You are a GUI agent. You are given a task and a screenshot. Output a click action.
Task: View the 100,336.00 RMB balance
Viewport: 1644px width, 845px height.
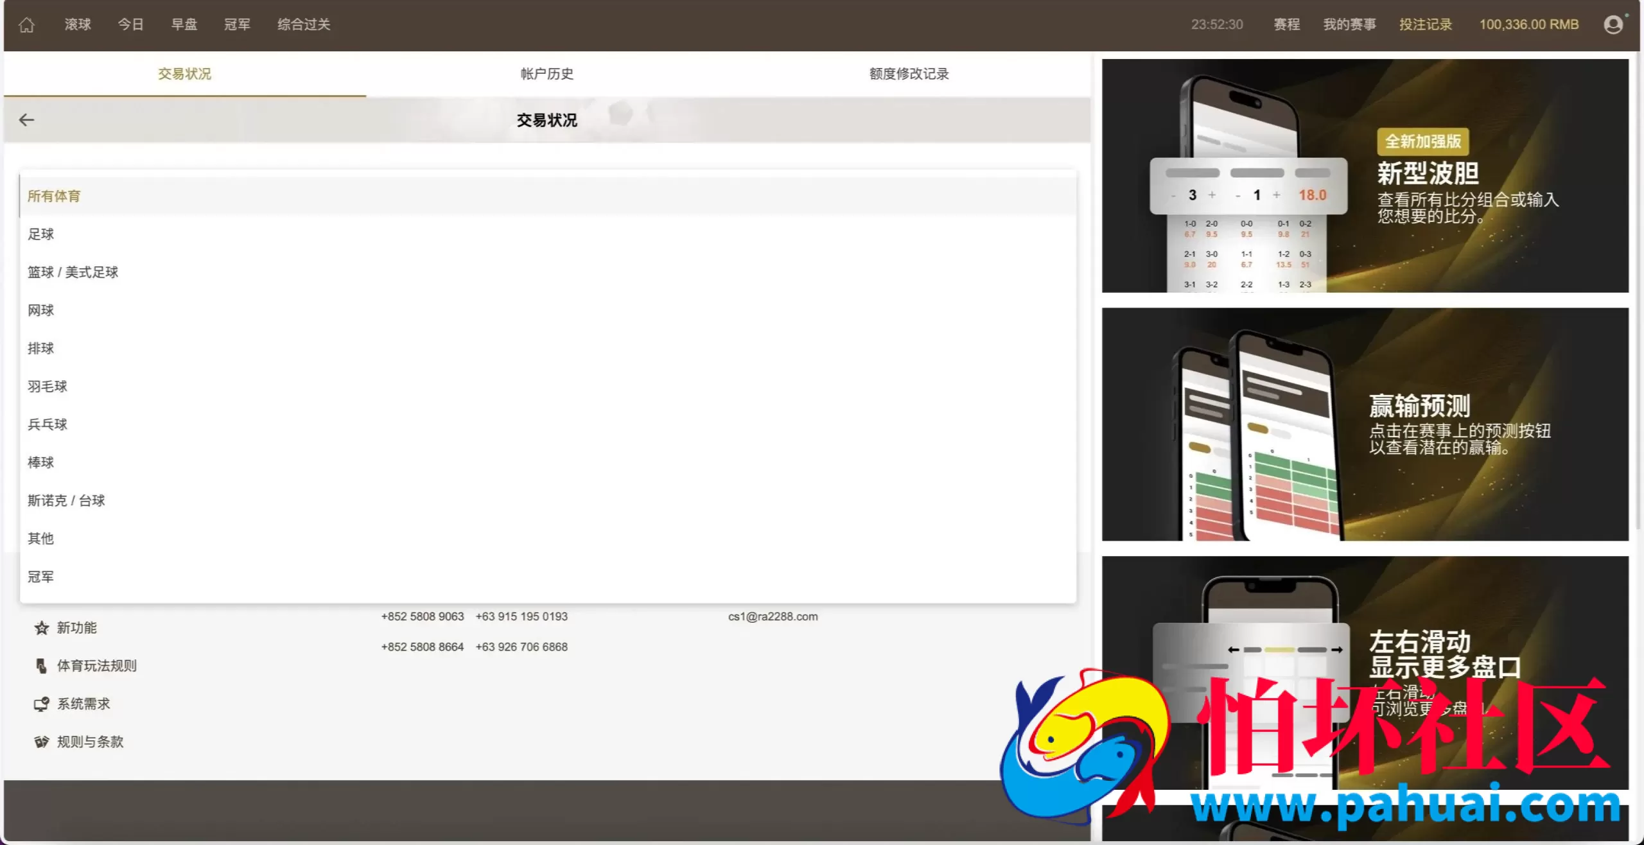[x=1528, y=24]
